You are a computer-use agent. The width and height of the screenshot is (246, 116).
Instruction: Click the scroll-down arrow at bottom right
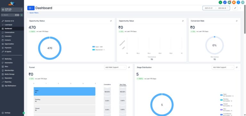[245, 115]
